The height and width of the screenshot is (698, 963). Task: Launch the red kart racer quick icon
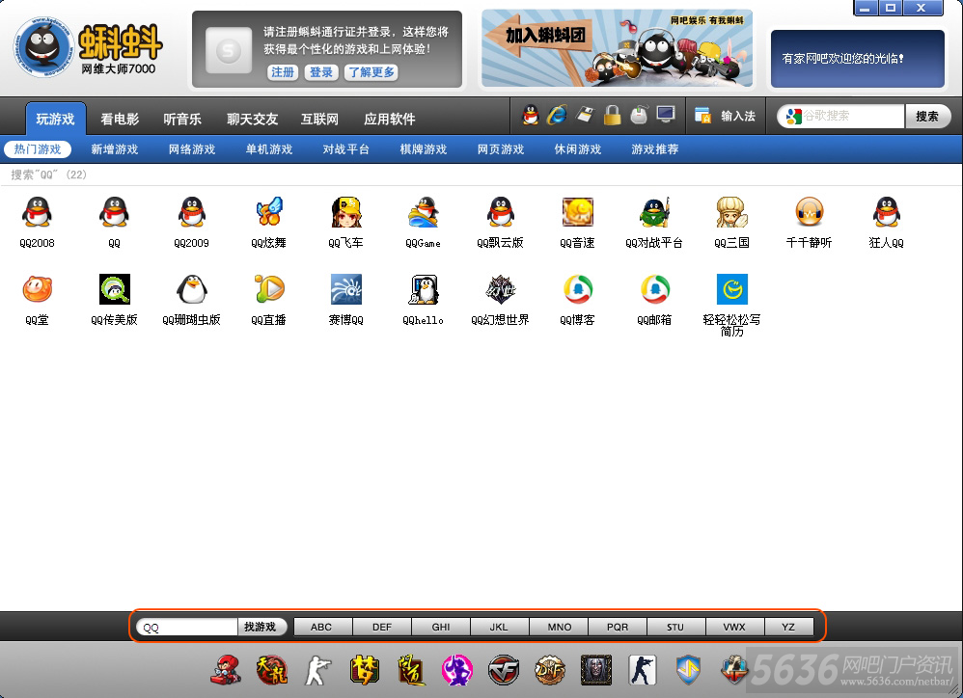[226, 670]
